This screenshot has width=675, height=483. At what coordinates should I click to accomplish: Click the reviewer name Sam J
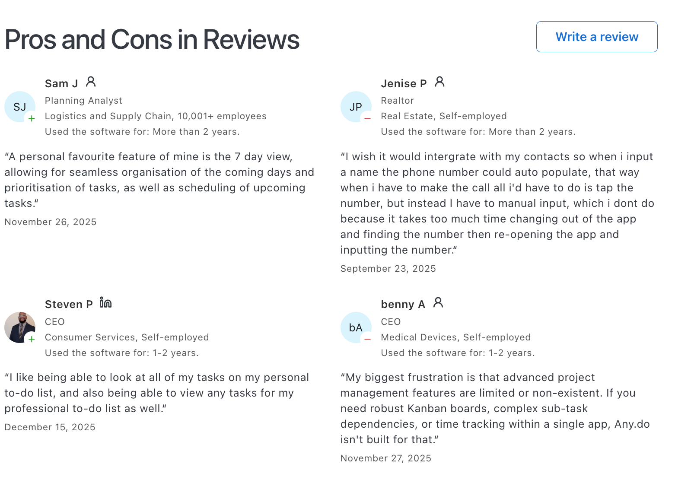click(61, 83)
